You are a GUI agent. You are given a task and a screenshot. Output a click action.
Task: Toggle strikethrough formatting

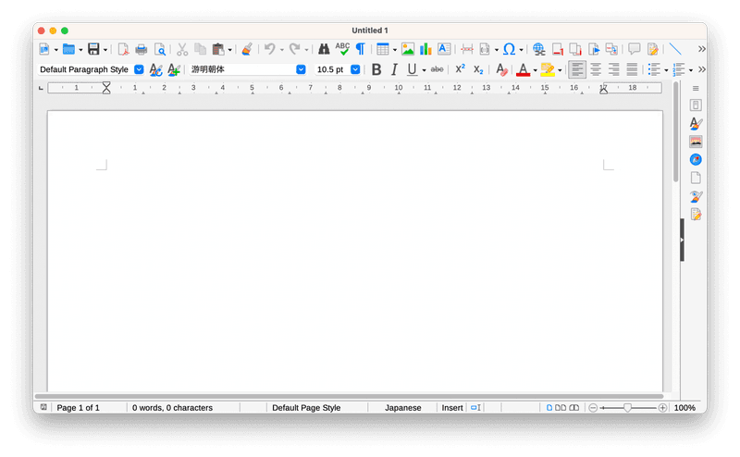click(x=437, y=70)
